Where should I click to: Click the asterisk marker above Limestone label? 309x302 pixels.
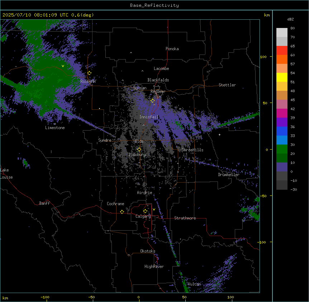[55, 124]
